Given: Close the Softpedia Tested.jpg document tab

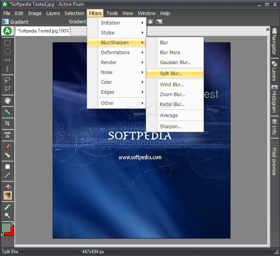Looking at the screenshot, I should 268,29.
